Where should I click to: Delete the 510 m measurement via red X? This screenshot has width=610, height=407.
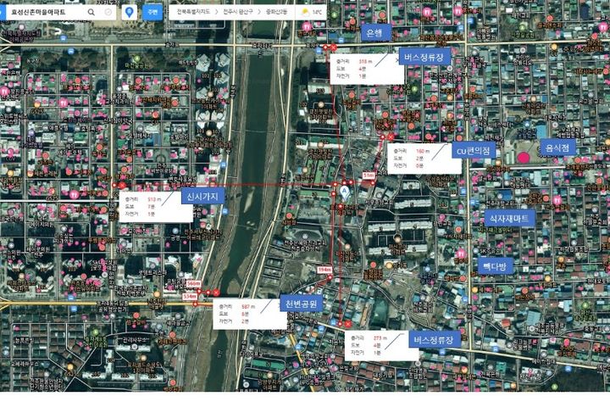[122, 186]
